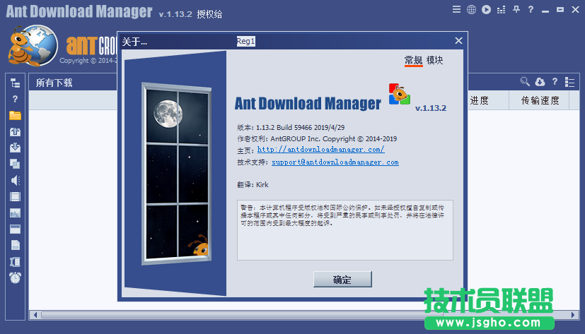Select the audio speaker category in sidebar
The image size is (585, 334).
pos(15,180)
